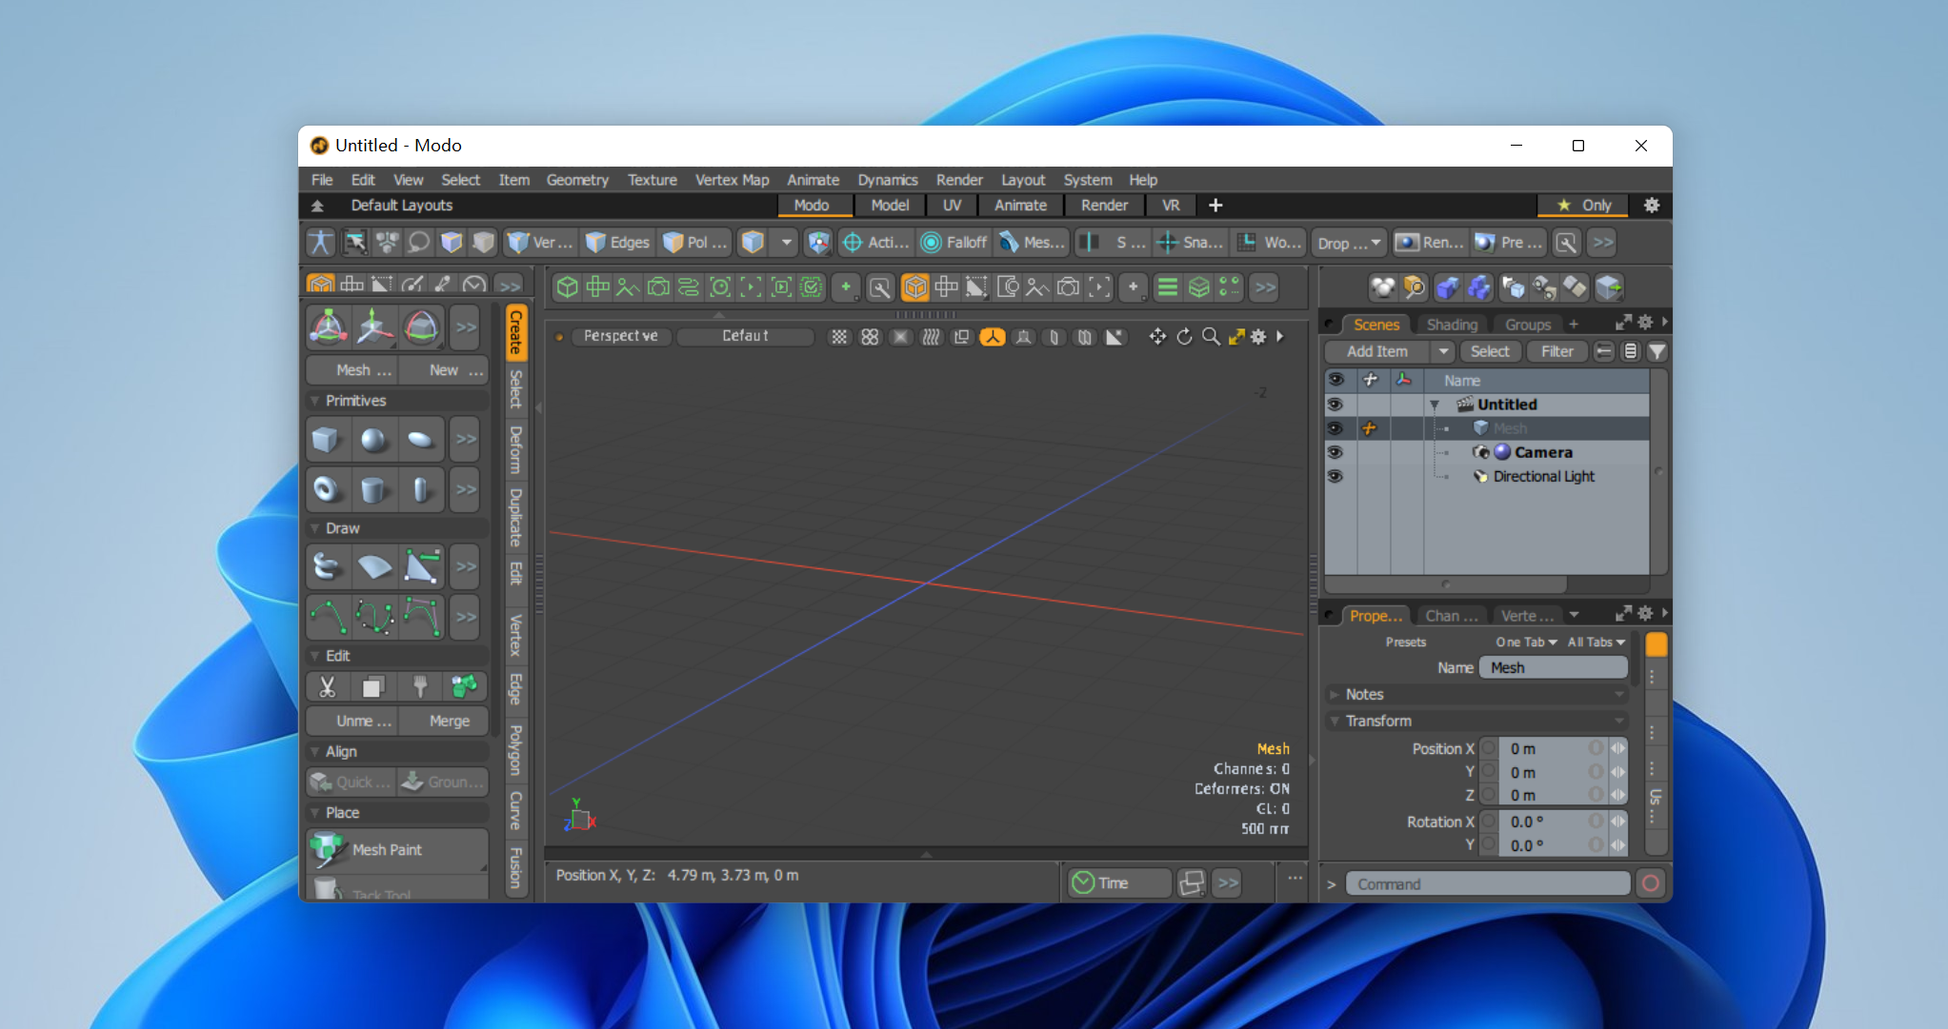The height and width of the screenshot is (1029, 1948).
Task: Click the humanoid figure icon in toolbar
Action: (x=321, y=243)
